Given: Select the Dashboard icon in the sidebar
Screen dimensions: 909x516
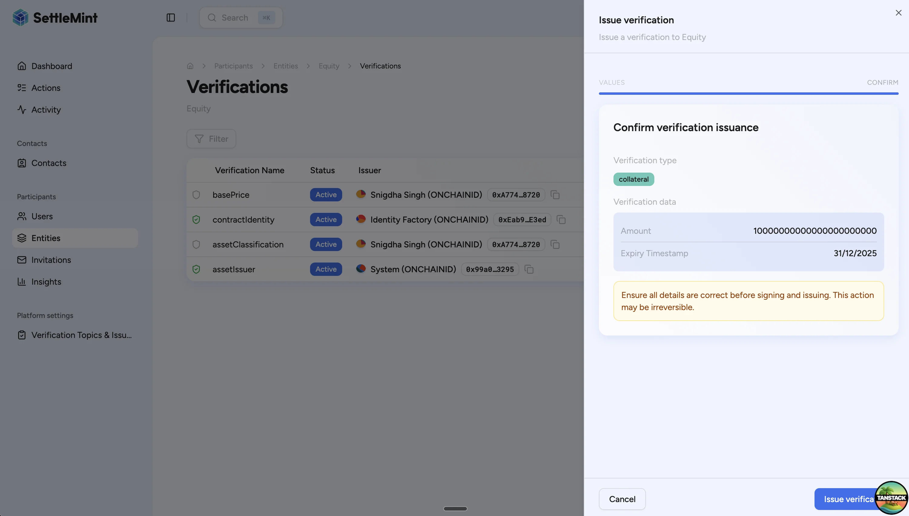Looking at the screenshot, I should coord(22,66).
